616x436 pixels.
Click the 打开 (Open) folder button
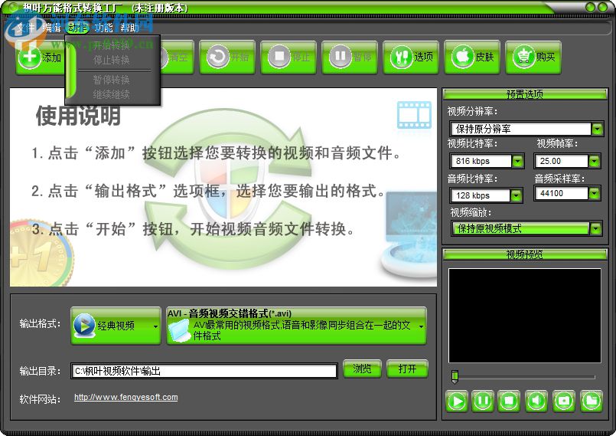[x=407, y=369]
